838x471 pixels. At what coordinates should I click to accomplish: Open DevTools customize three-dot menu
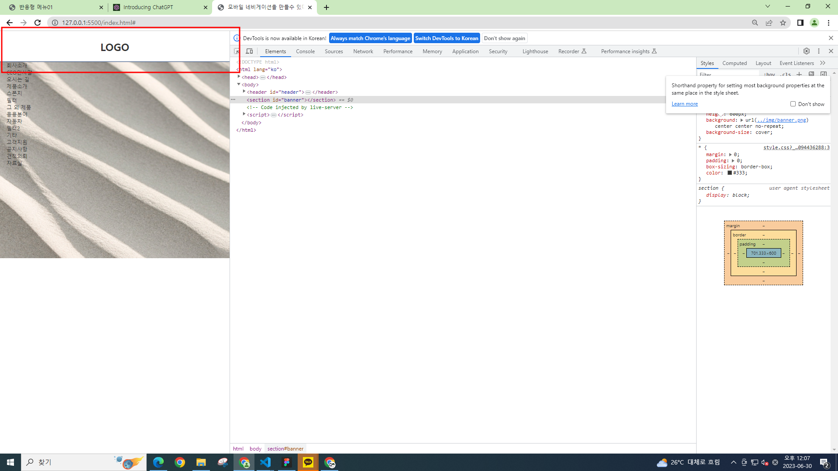pos(819,51)
